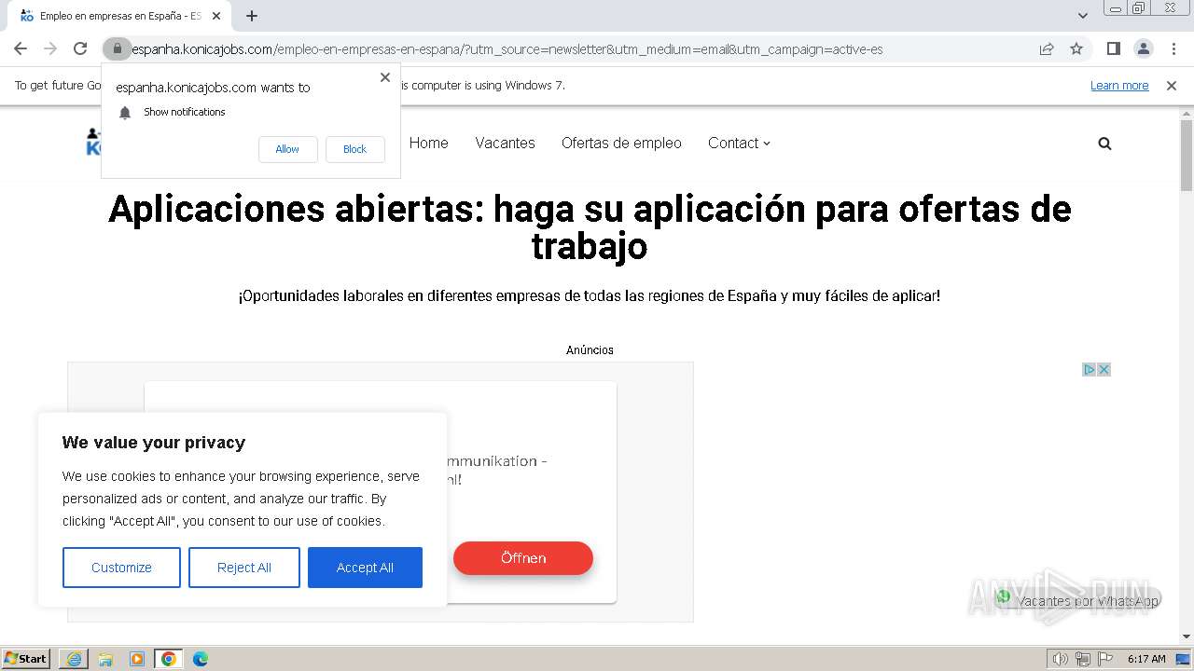1194x671 pixels.
Task: Expand the Contact dropdown menu
Action: click(739, 144)
